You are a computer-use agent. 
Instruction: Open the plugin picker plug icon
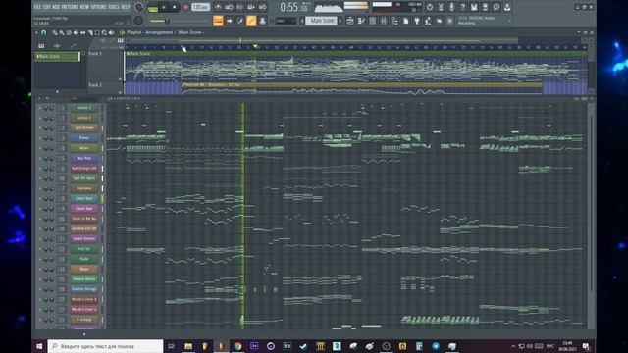pyautogui.click(x=417, y=21)
